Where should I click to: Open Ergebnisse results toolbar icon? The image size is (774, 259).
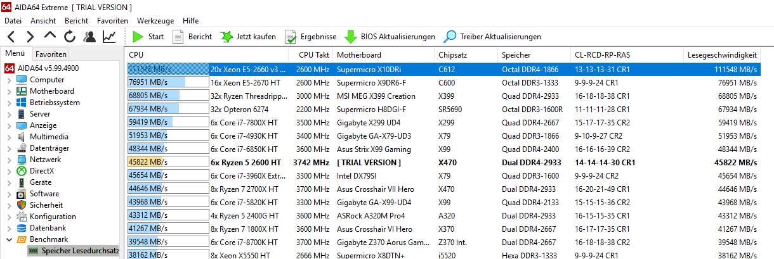point(291,37)
